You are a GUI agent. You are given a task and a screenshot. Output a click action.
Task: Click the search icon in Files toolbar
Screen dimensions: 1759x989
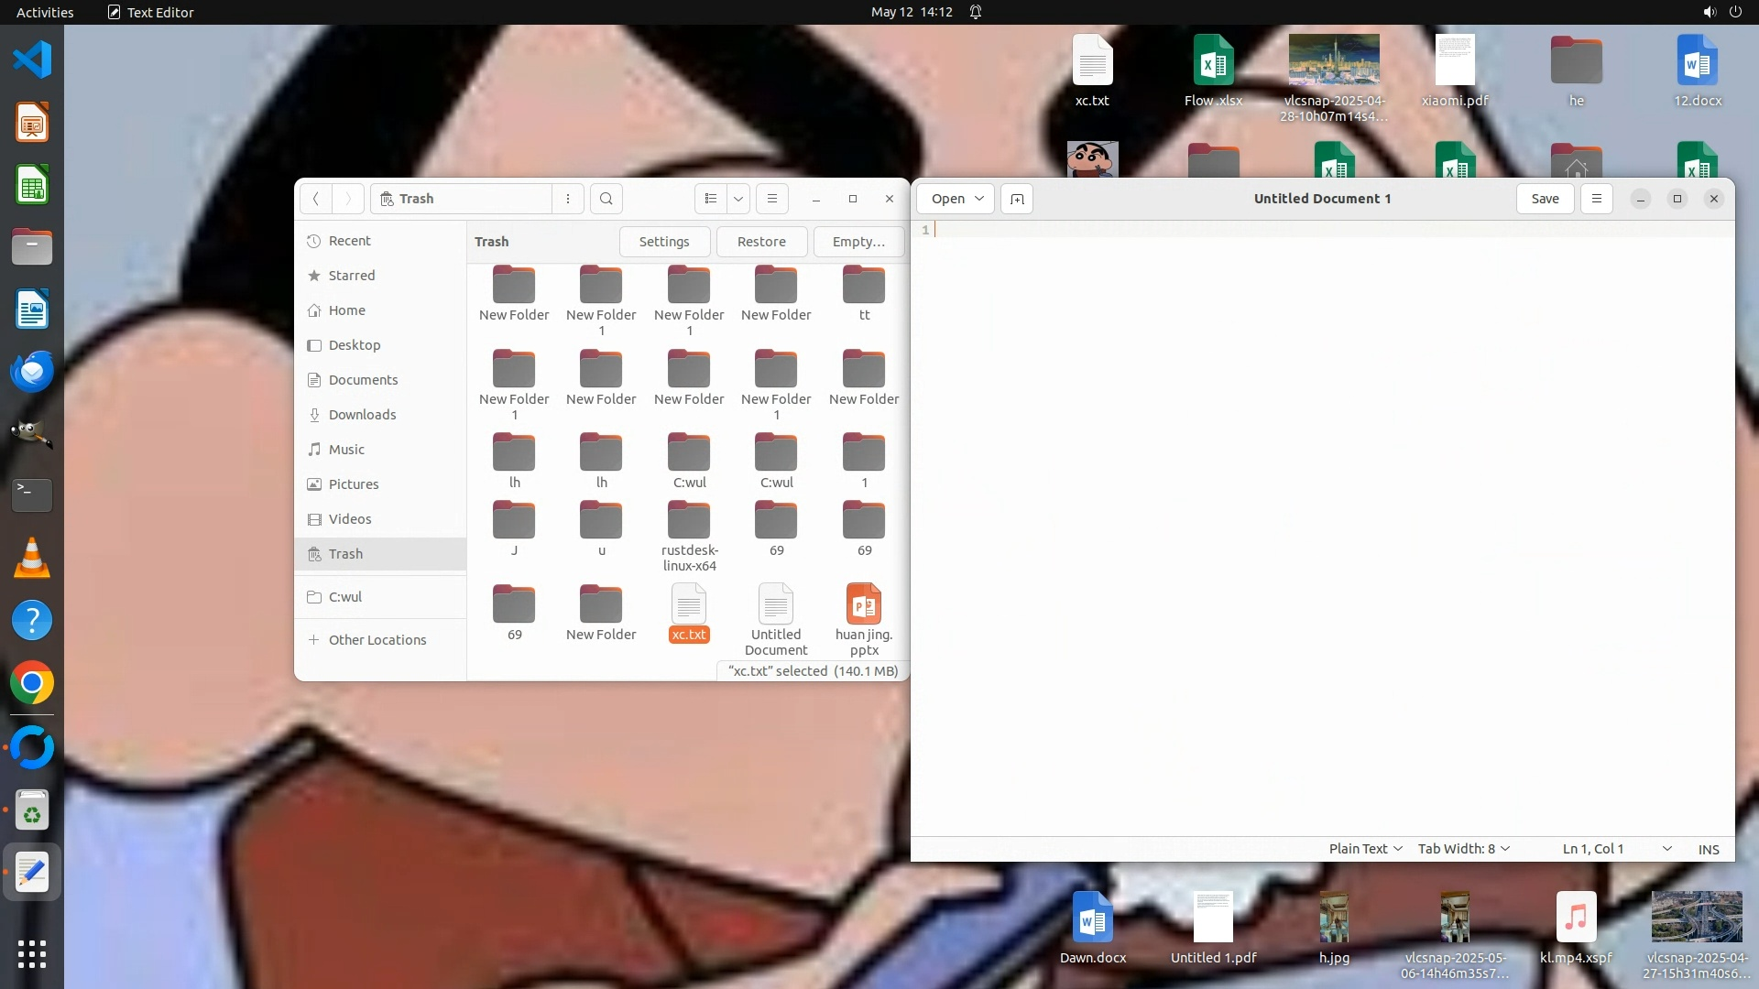(606, 199)
